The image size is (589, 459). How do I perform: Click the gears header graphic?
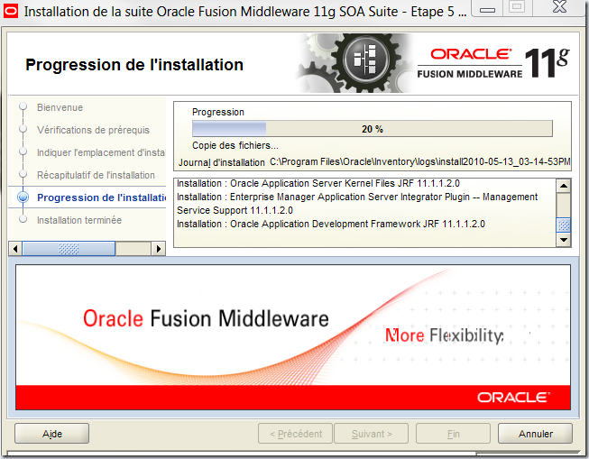pyautogui.click(x=354, y=63)
